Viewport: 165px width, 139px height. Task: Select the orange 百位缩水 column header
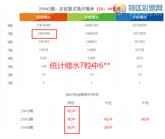tap(43, 17)
